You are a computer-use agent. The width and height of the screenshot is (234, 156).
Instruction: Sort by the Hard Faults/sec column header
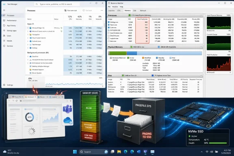pyautogui.click(x=142, y=19)
